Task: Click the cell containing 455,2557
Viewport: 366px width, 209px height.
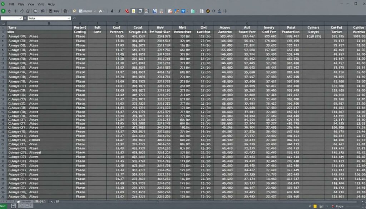Action: tap(138, 36)
